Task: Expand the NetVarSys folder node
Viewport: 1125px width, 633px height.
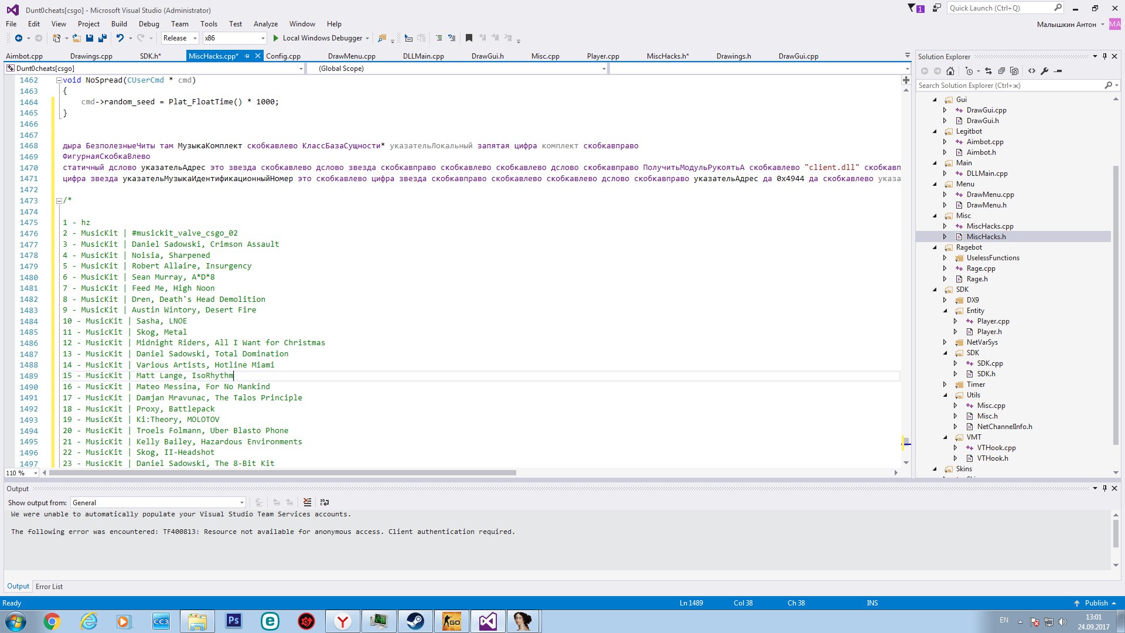Action: (x=945, y=342)
